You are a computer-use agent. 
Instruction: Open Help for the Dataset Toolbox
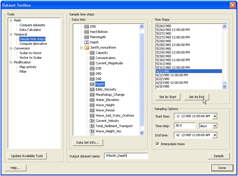coord(15,168)
